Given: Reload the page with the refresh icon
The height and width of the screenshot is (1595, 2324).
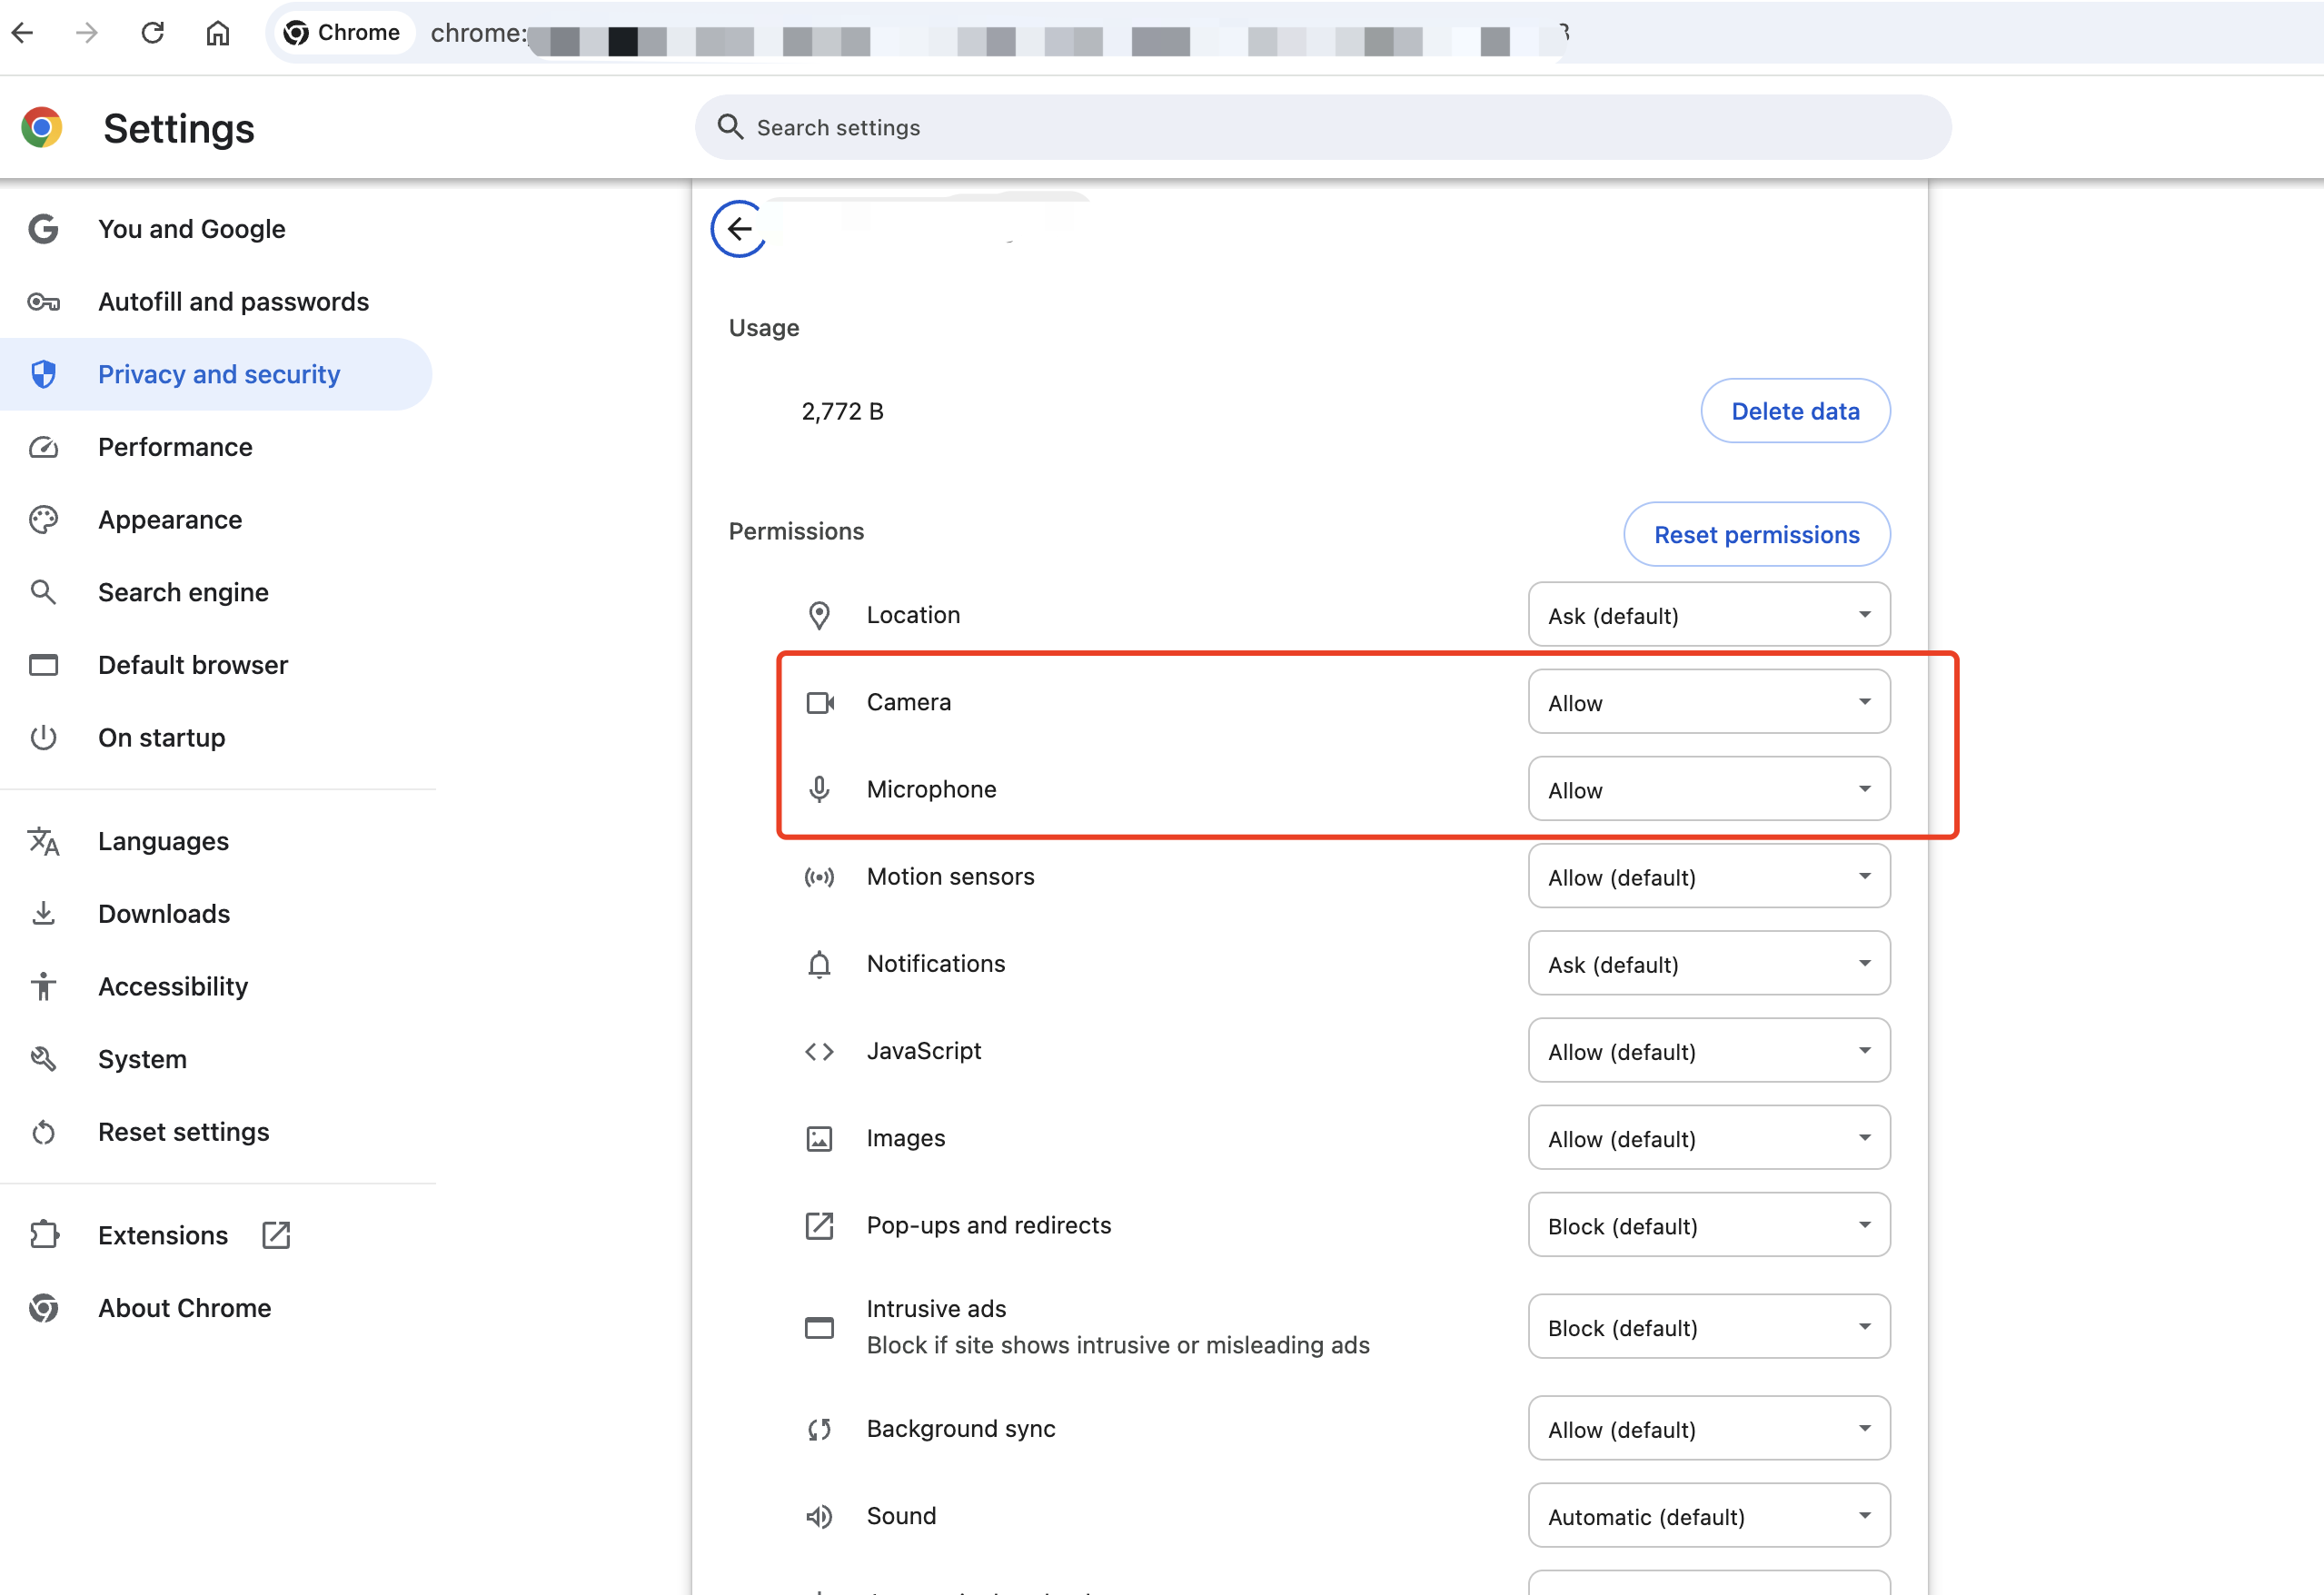Looking at the screenshot, I should point(152,33).
